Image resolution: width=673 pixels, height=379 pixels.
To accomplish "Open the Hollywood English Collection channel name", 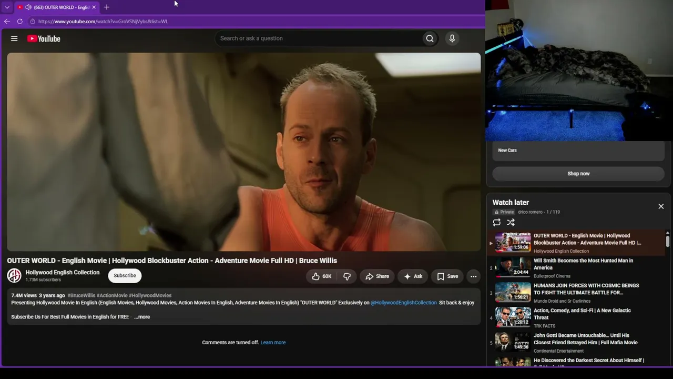I will [63, 272].
